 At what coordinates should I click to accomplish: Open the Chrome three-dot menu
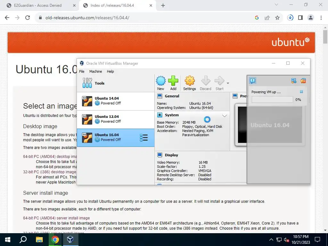click(321, 18)
